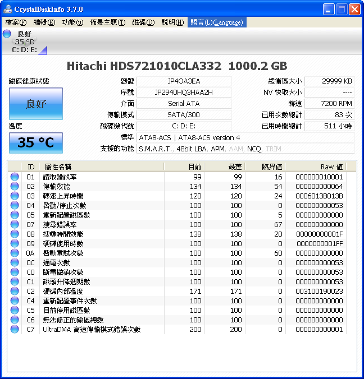Click the ID column header
The width and height of the screenshot is (364, 379).
point(31,167)
